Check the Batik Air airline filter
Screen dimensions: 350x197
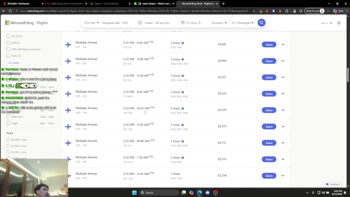[8, 56]
